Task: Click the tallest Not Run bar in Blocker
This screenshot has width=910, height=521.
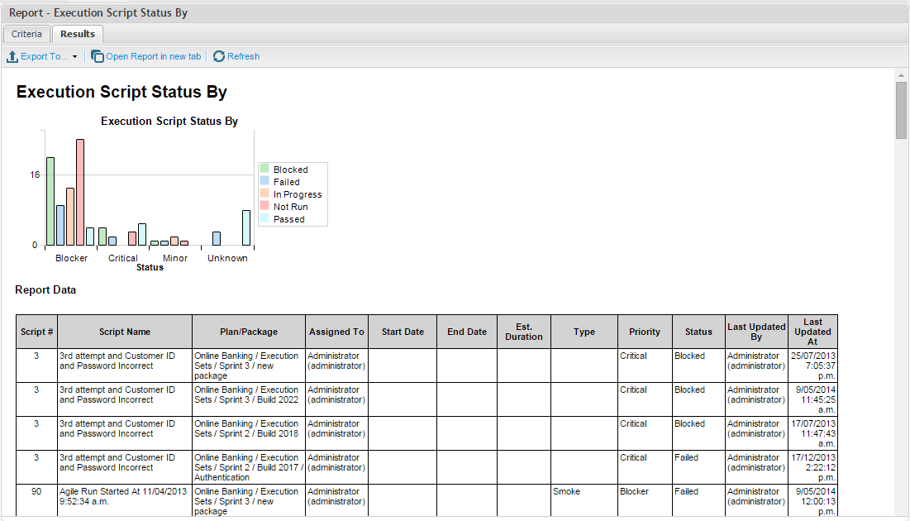Action: [x=80, y=192]
